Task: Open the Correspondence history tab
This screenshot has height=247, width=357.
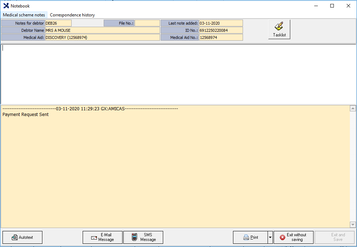Action: coord(72,15)
